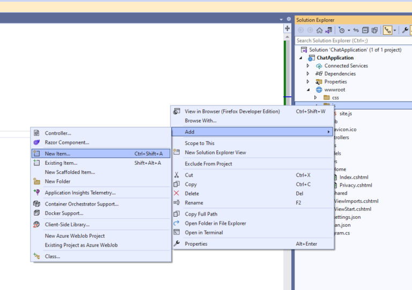Click the Collapse All icon in Solution Explorer
The width and height of the screenshot is (412, 290).
[365, 30]
